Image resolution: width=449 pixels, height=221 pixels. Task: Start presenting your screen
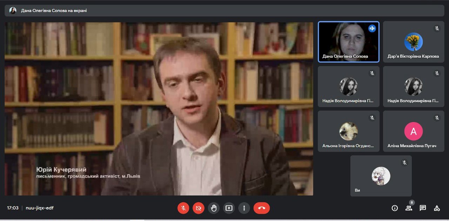pos(229,208)
